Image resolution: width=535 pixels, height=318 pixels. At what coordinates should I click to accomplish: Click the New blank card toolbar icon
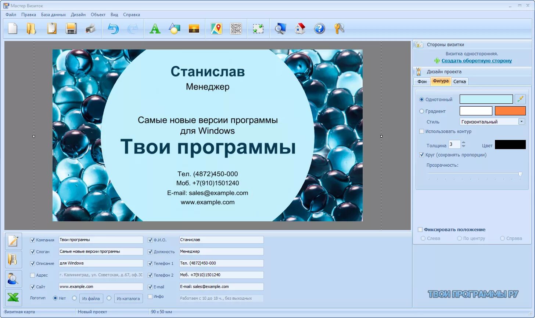tap(13, 29)
